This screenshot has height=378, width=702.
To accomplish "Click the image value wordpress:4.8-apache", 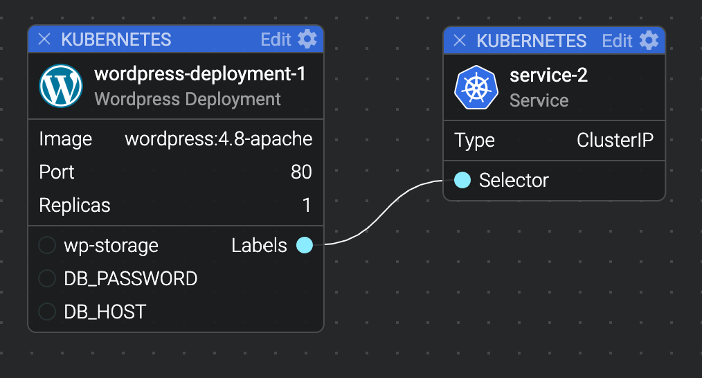I will [219, 139].
